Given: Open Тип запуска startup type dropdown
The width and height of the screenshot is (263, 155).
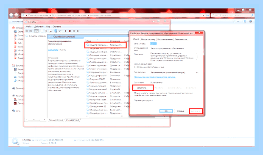Looking at the screenshot, I should 174,72.
